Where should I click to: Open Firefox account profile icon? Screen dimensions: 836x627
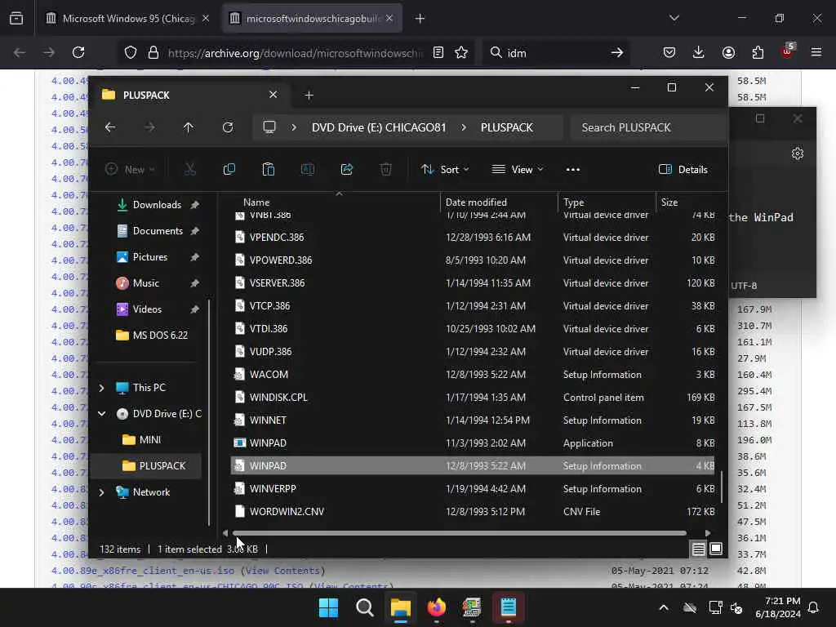[x=728, y=52]
